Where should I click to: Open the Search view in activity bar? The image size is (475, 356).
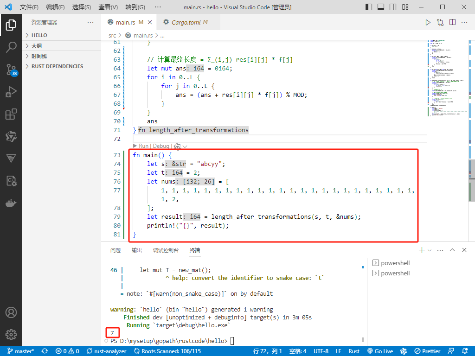pyautogui.click(x=11, y=47)
